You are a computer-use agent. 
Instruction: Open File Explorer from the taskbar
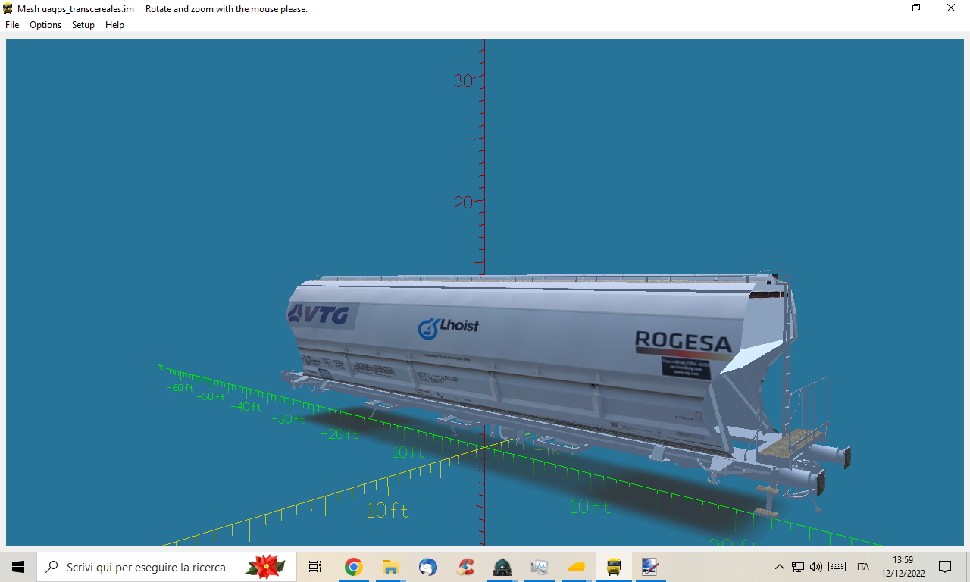click(390, 566)
